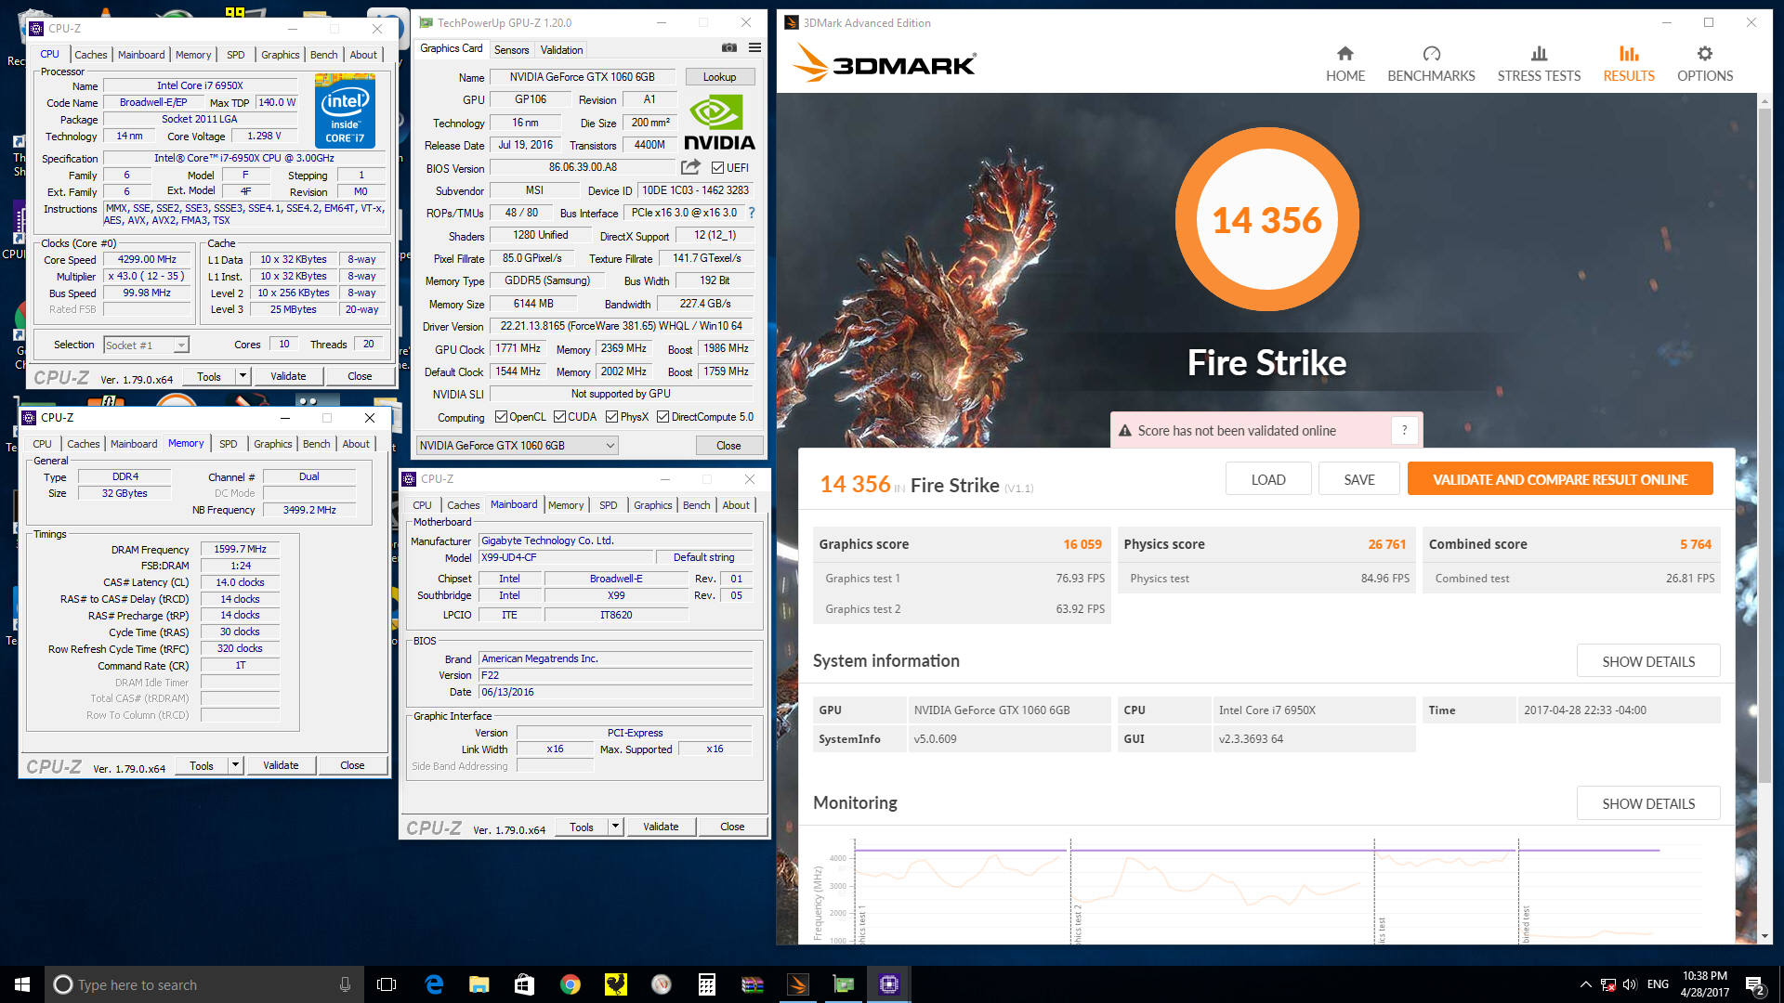Open 3DMark RESULTS section
Screen dimensions: 1784x1003
click(1629, 64)
